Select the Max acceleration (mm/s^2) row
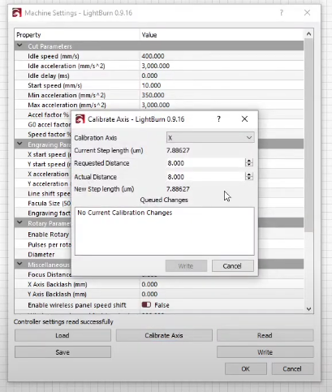Image resolution: width=332 pixels, height=392 pixels. click(x=159, y=105)
